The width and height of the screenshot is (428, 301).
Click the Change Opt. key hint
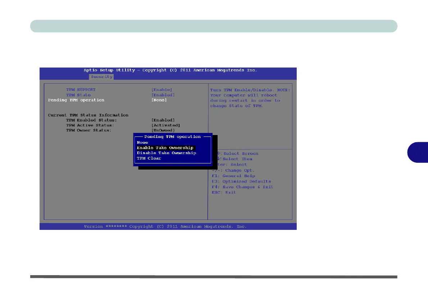click(x=233, y=170)
